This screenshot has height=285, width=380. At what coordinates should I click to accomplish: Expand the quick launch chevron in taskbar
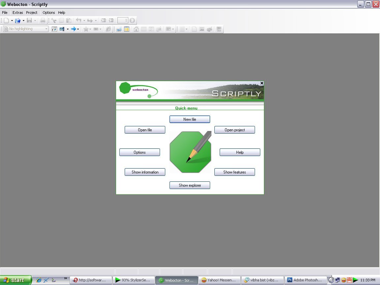(x=65, y=278)
